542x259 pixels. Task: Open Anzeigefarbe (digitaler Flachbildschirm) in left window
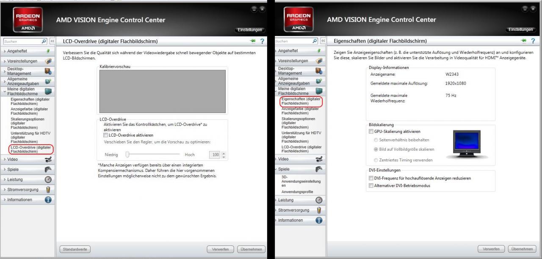[x=29, y=111]
